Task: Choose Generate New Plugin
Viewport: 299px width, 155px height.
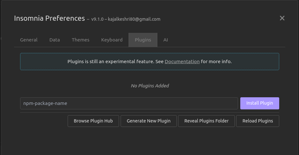Action: (148, 121)
